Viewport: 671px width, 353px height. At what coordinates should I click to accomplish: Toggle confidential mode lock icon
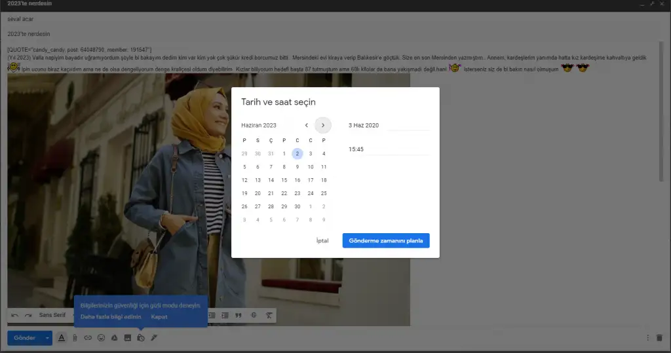[x=140, y=338]
